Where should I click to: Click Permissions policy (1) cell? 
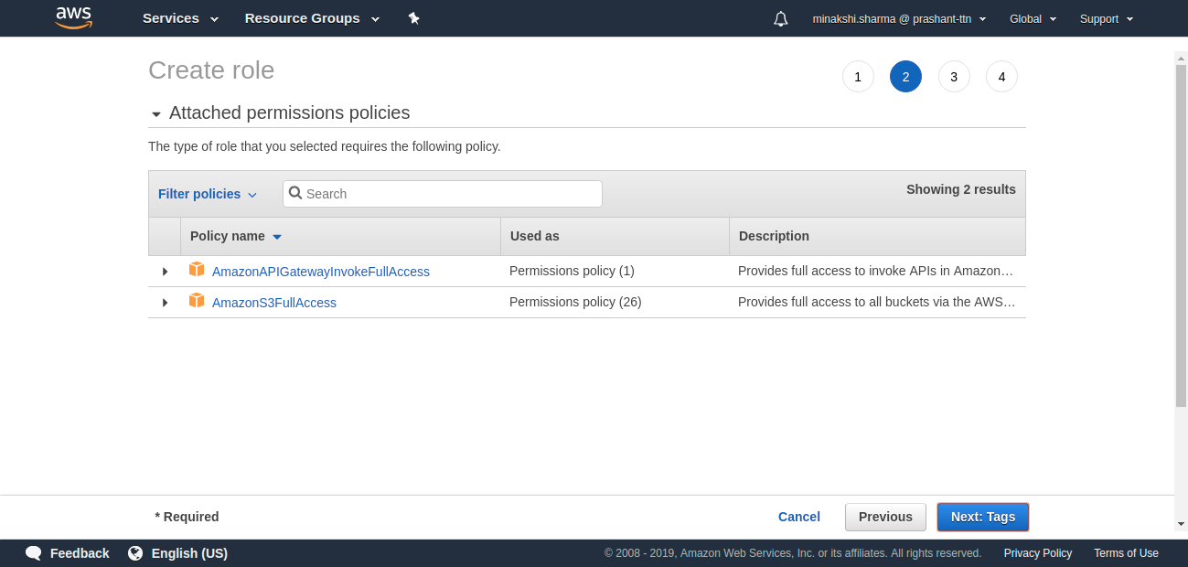click(x=572, y=272)
